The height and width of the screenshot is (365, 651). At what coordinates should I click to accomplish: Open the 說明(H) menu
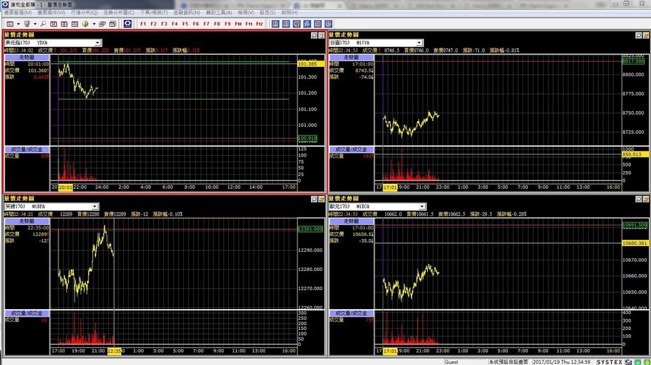(x=289, y=13)
